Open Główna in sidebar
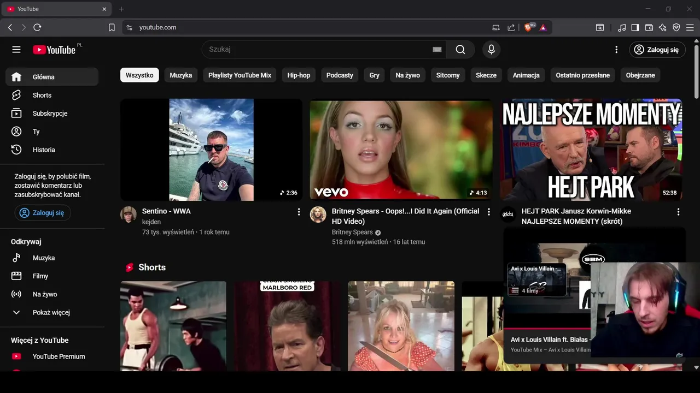 point(52,77)
